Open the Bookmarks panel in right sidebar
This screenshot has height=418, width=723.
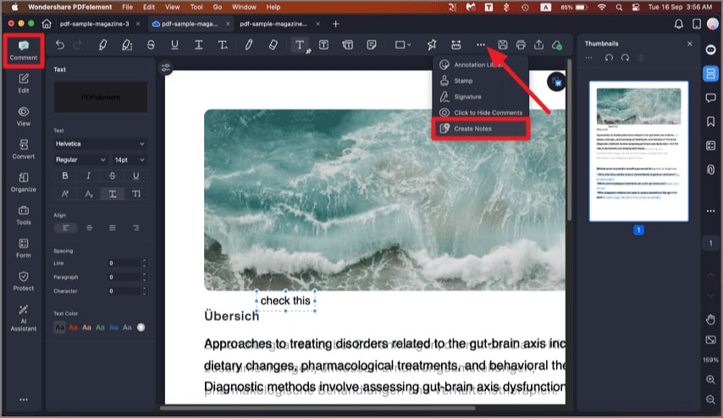710,121
